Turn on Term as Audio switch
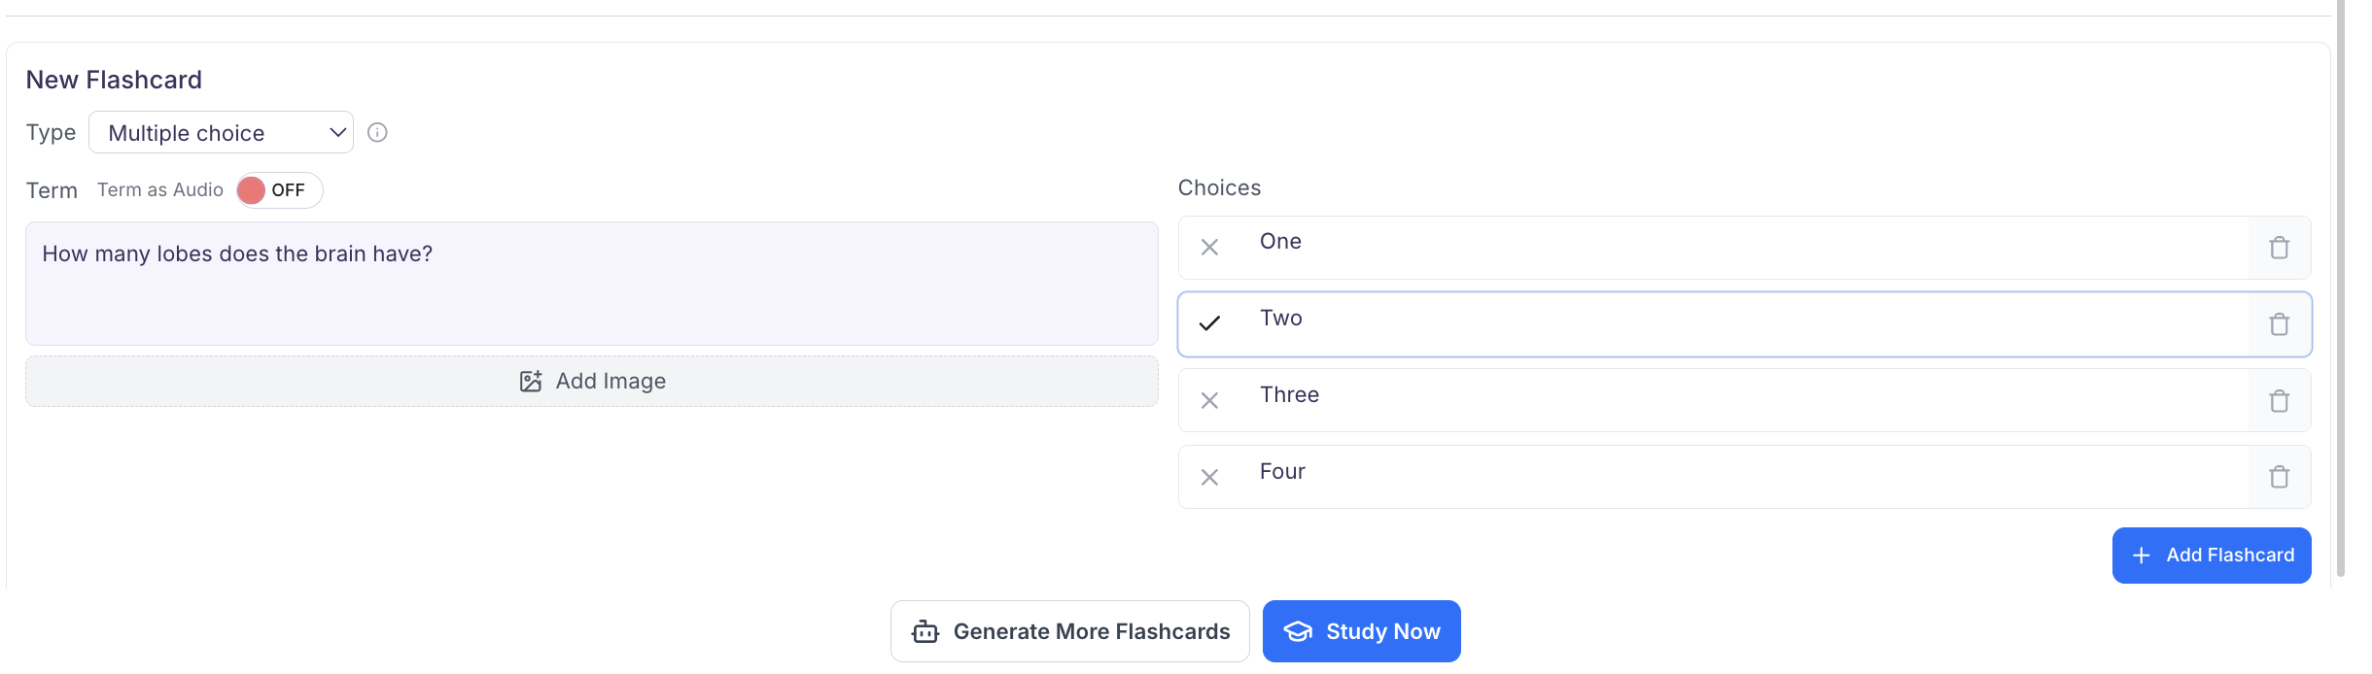Viewport: 2372px width, 674px height. pos(279,190)
